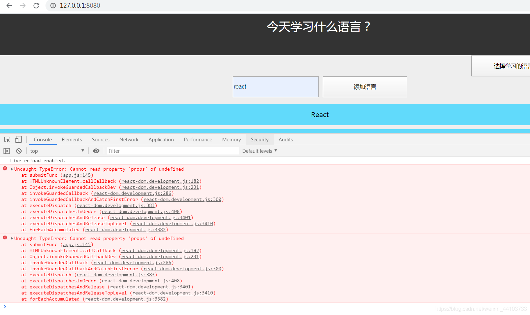Screen dimensions: 530x315
Task: Open react-dom.development.js:3410 link in first error
Action: (x=173, y=223)
